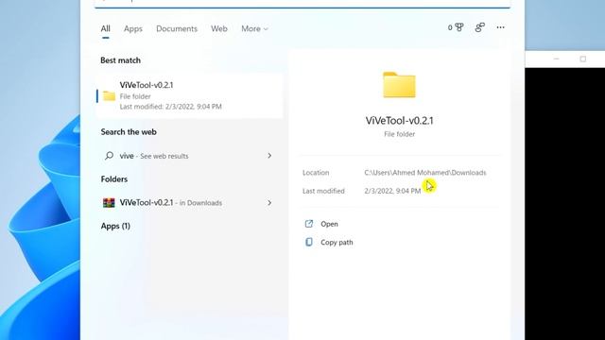Click Copy path action
The height and width of the screenshot is (340, 605).
337,243
